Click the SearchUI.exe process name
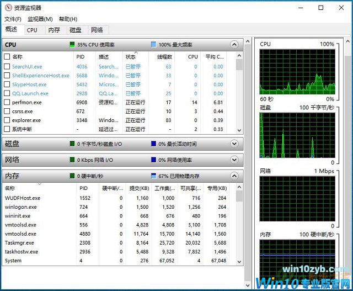Viewport: 353px width, 291px height. coord(27,66)
